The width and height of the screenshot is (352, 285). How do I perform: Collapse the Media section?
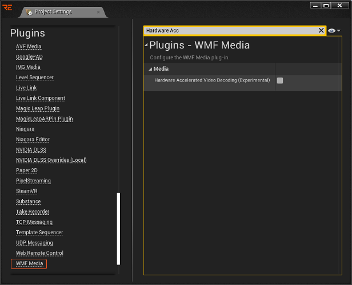point(151,69)
